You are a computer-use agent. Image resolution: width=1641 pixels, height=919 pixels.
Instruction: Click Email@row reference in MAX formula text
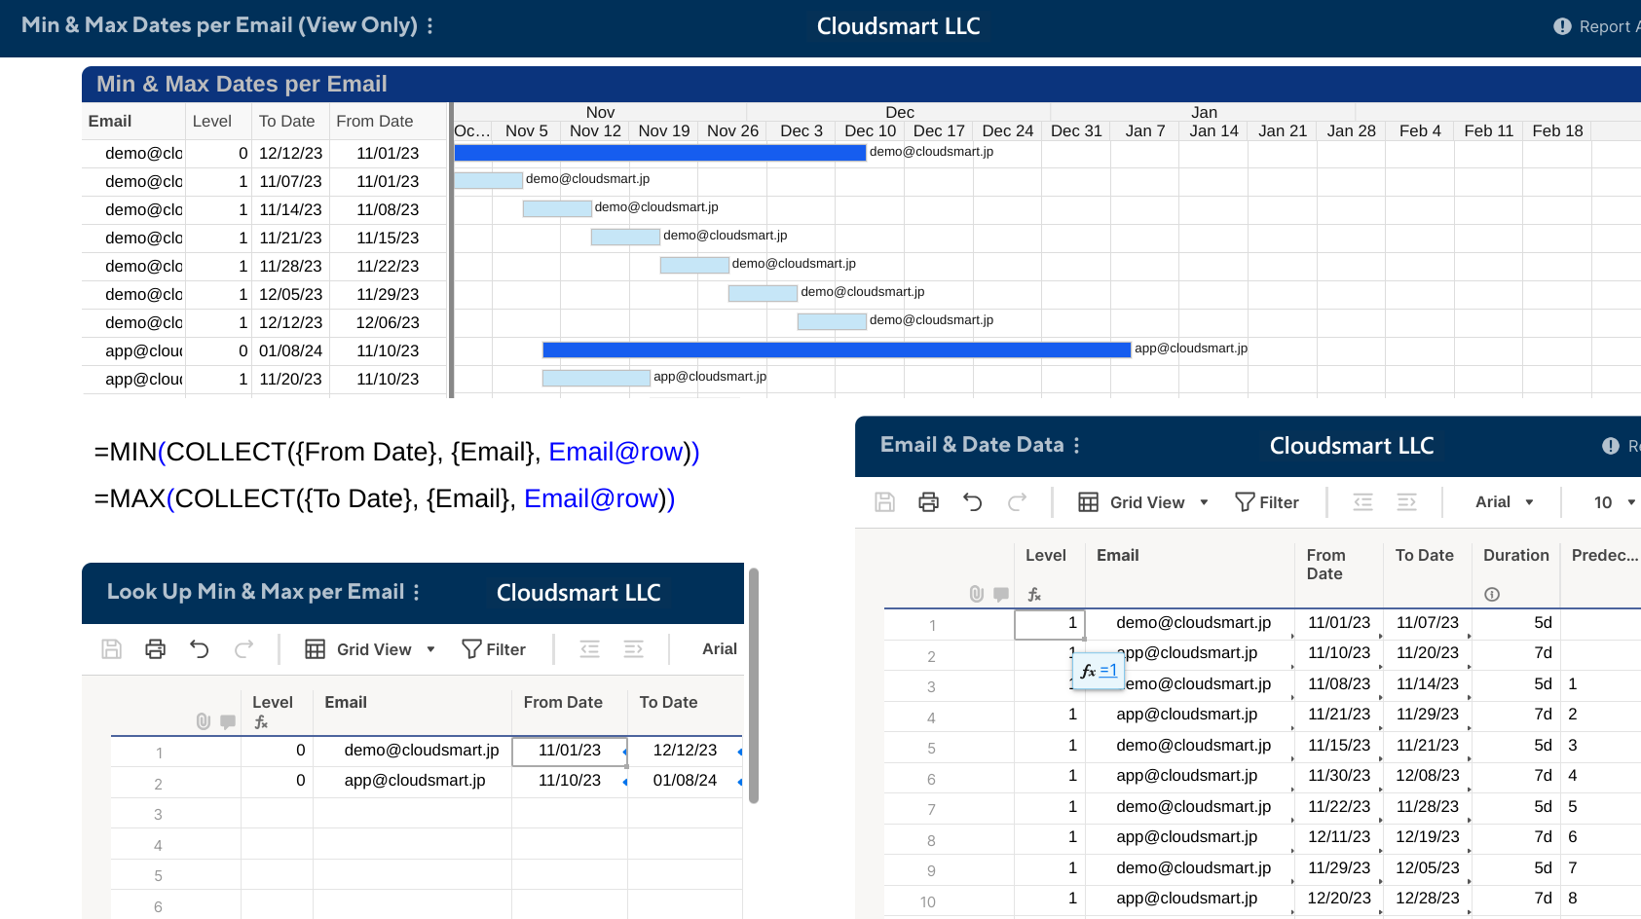pos(591,498)
